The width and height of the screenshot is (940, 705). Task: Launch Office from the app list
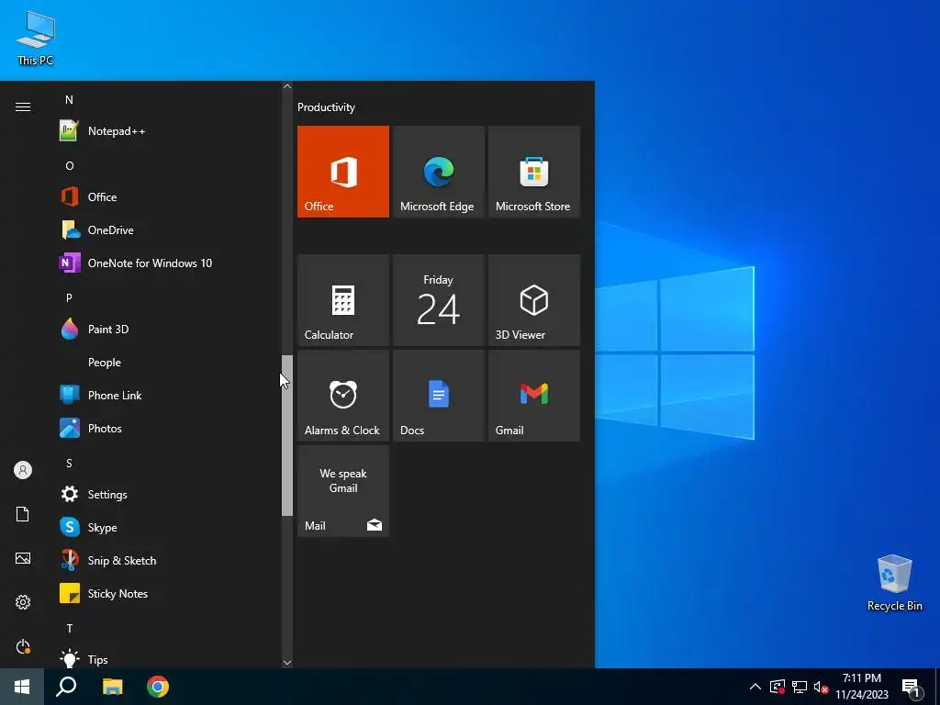pyautogui.click(x=168, y=197)
